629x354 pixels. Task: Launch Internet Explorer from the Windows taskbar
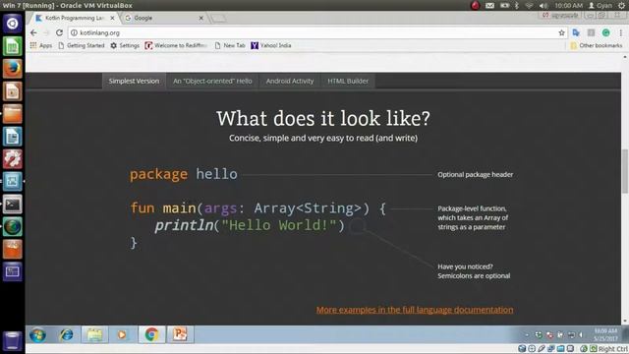(x=66, y=334)
